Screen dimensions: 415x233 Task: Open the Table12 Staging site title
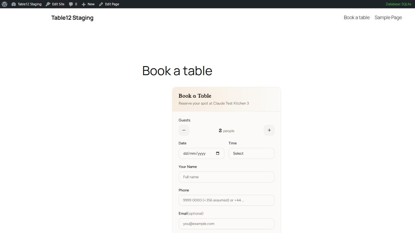72,18
